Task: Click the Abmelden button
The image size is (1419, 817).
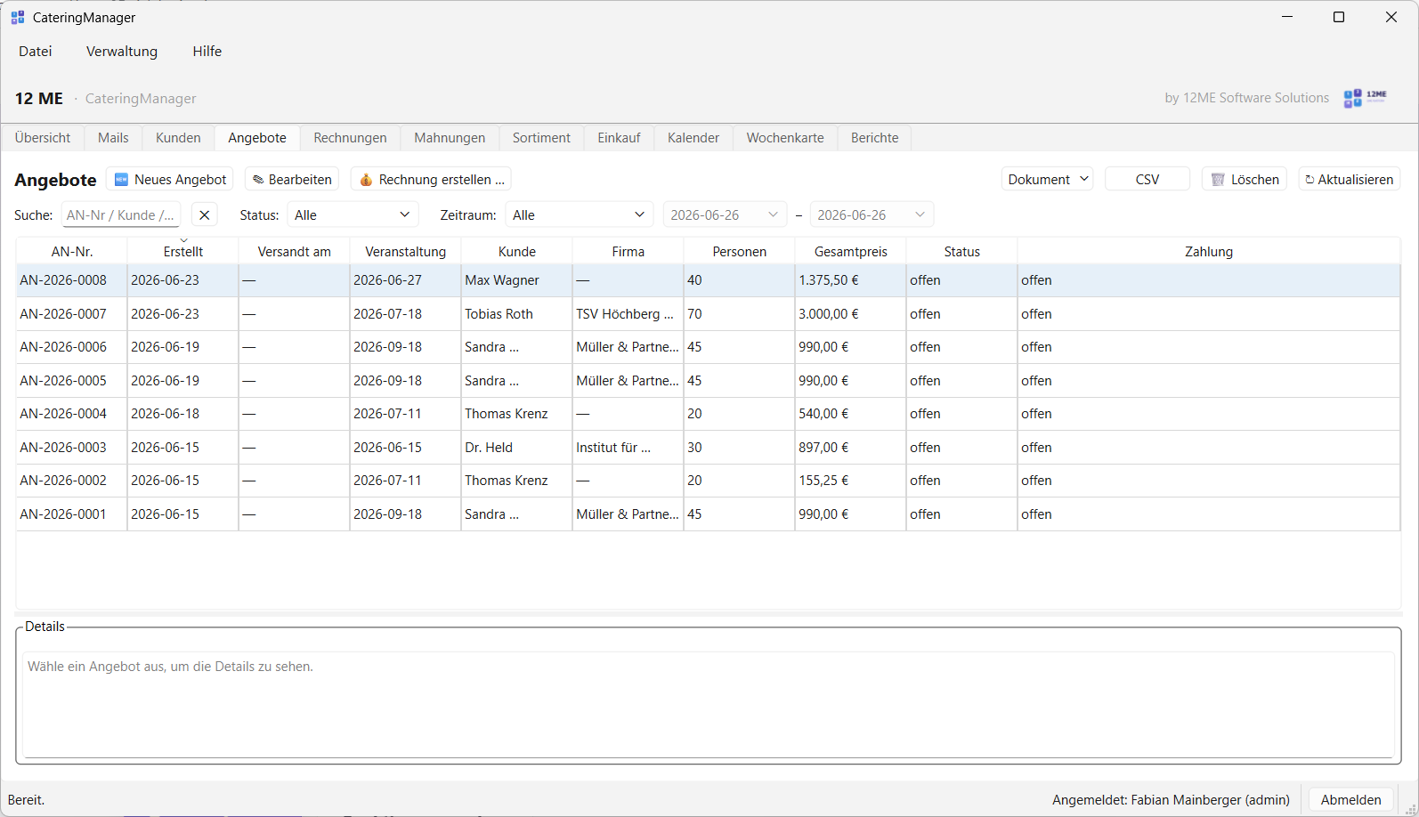Action: pyautogui.click(x=1350, y=800)
